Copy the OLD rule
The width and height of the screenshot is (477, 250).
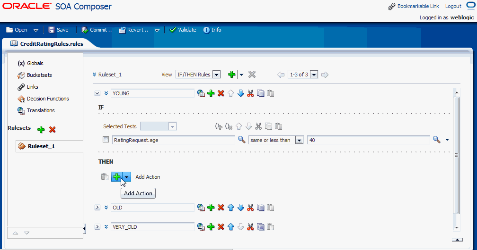click(260, 208)
